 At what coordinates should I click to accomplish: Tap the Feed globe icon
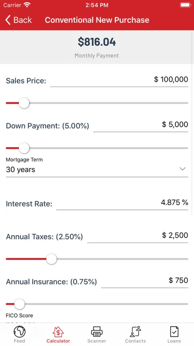point(19,332)
